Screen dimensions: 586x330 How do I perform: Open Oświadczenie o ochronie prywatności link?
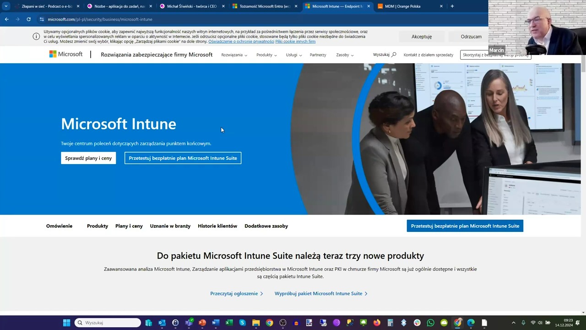pos(241,41)
